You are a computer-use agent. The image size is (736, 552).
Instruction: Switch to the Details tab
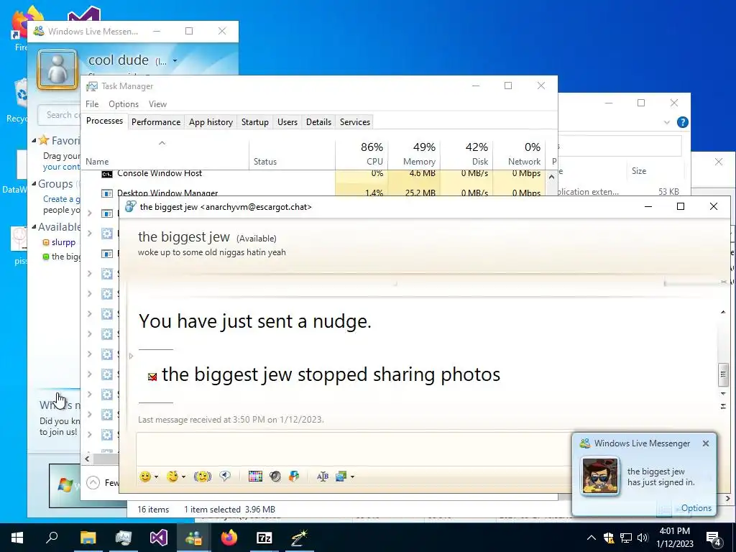pos(318,122)
